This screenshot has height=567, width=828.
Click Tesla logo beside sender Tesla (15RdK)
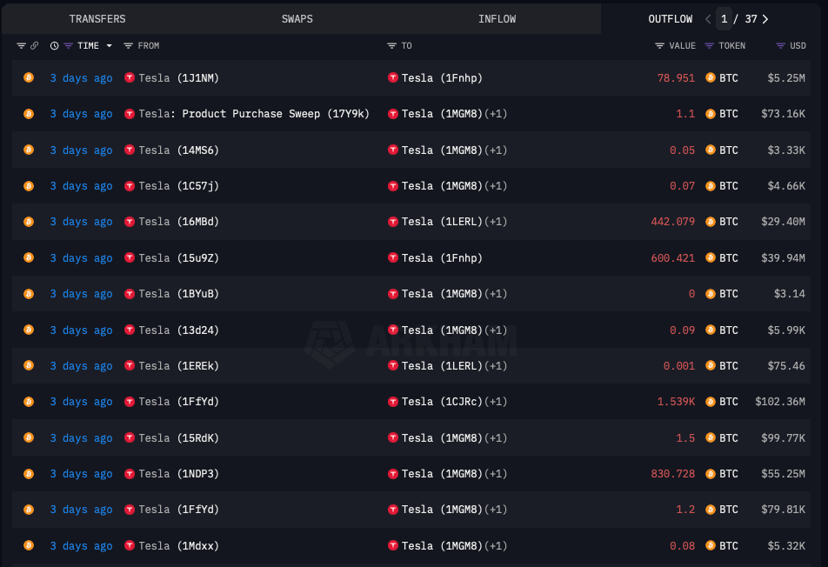130,437
